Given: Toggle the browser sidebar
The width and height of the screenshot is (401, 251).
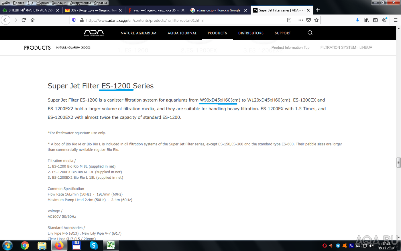Looking at the screenshot, I should (375, 20).
